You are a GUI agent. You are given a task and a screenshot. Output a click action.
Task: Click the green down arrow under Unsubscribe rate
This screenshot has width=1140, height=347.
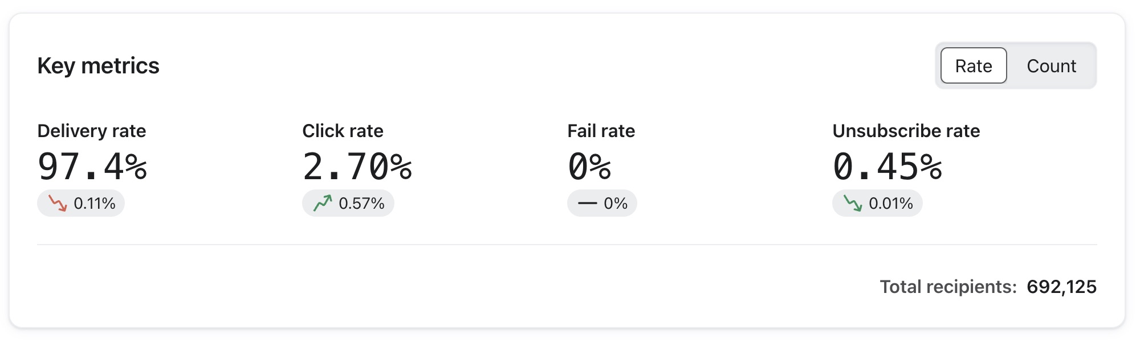pyautogui.click(x=852, y=203)
